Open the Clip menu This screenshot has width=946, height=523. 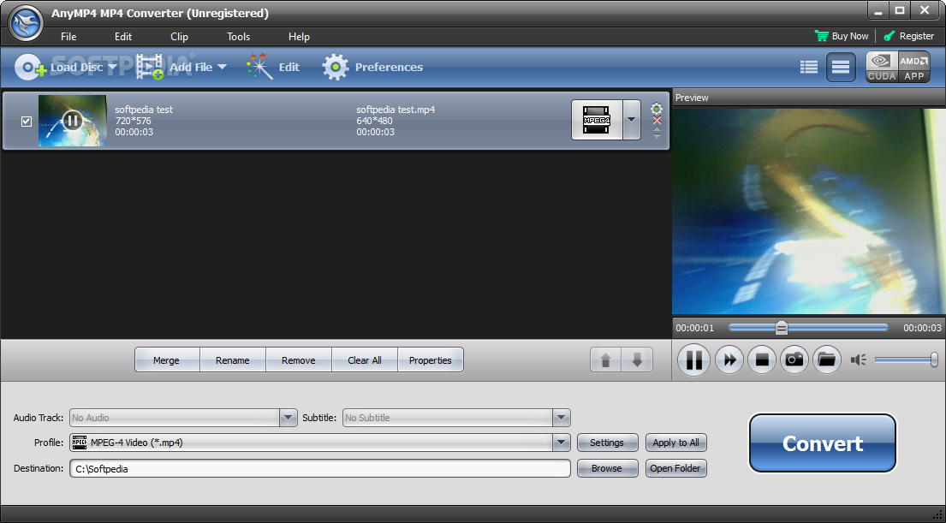click(179, 37)
